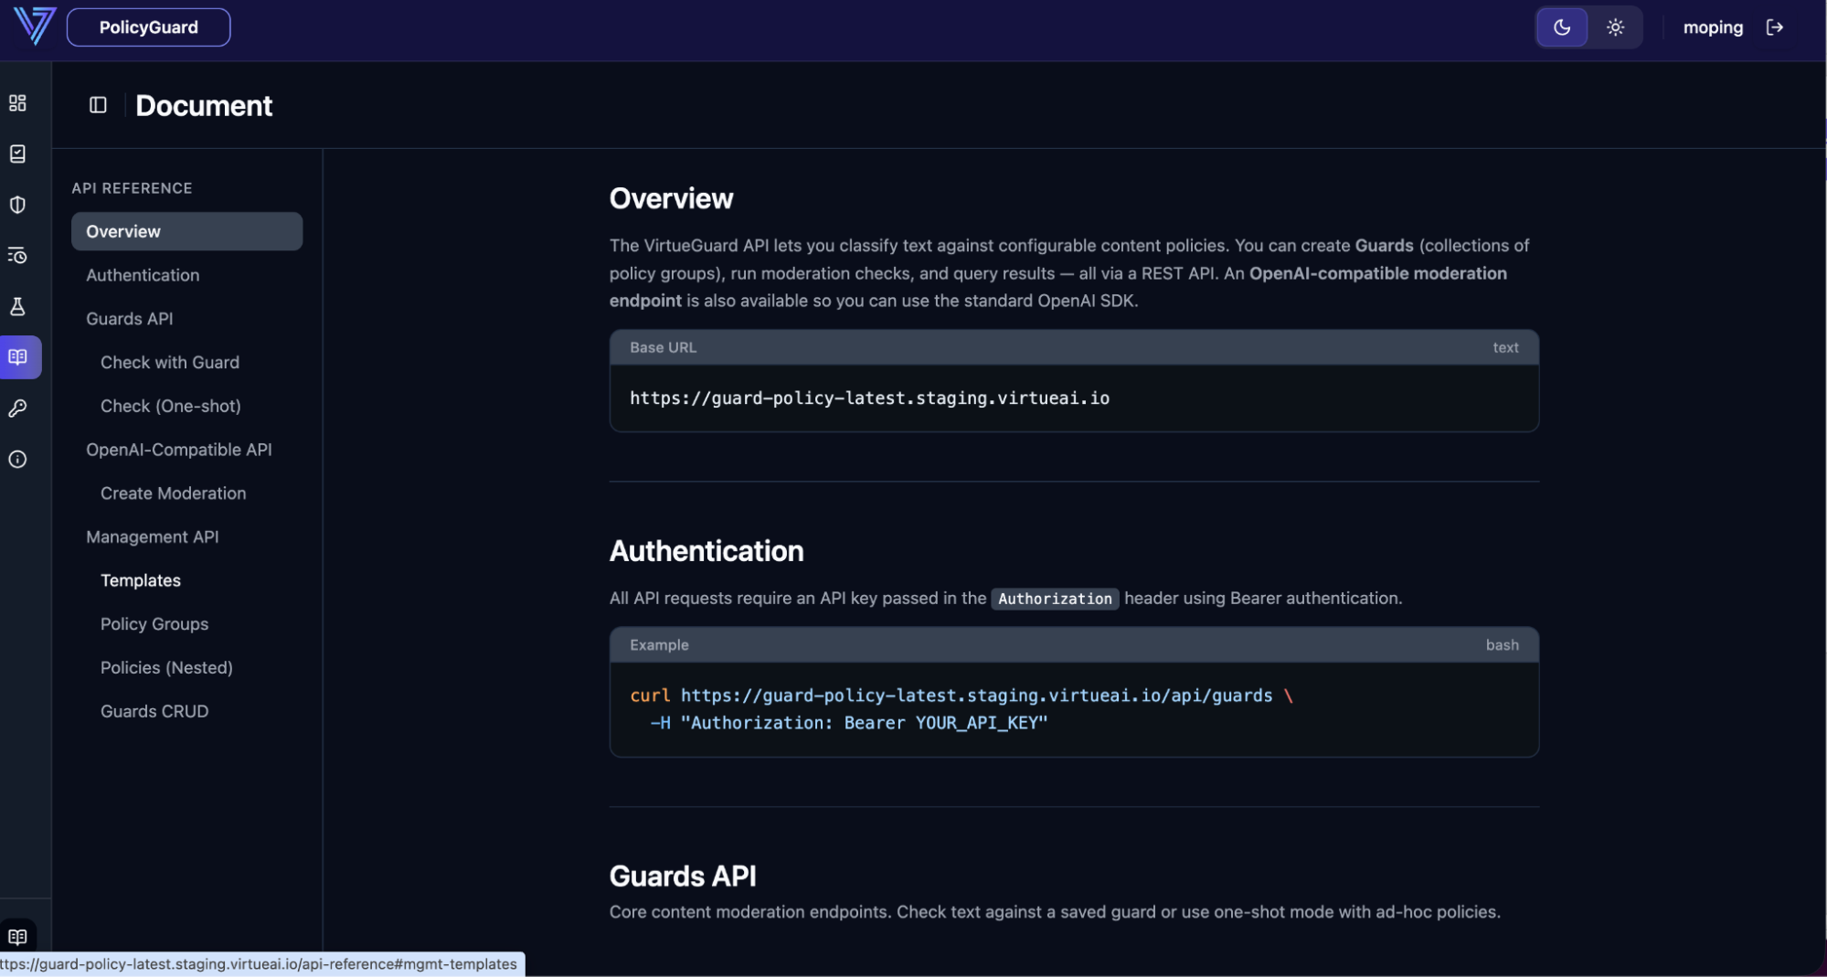The width and height of the screenshot is (1827, 977).
Task: Click the 'bash' language label
Action: pyautogui.click(x=1502, y=645)
